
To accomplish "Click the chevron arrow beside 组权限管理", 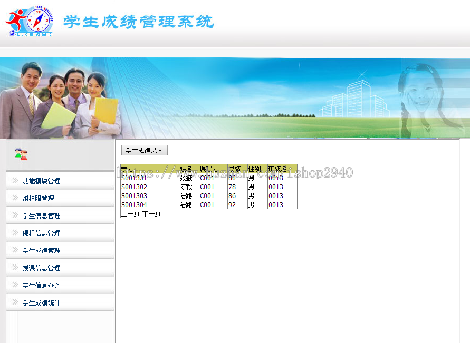I will pyautogui.click(x=15, y=198).
